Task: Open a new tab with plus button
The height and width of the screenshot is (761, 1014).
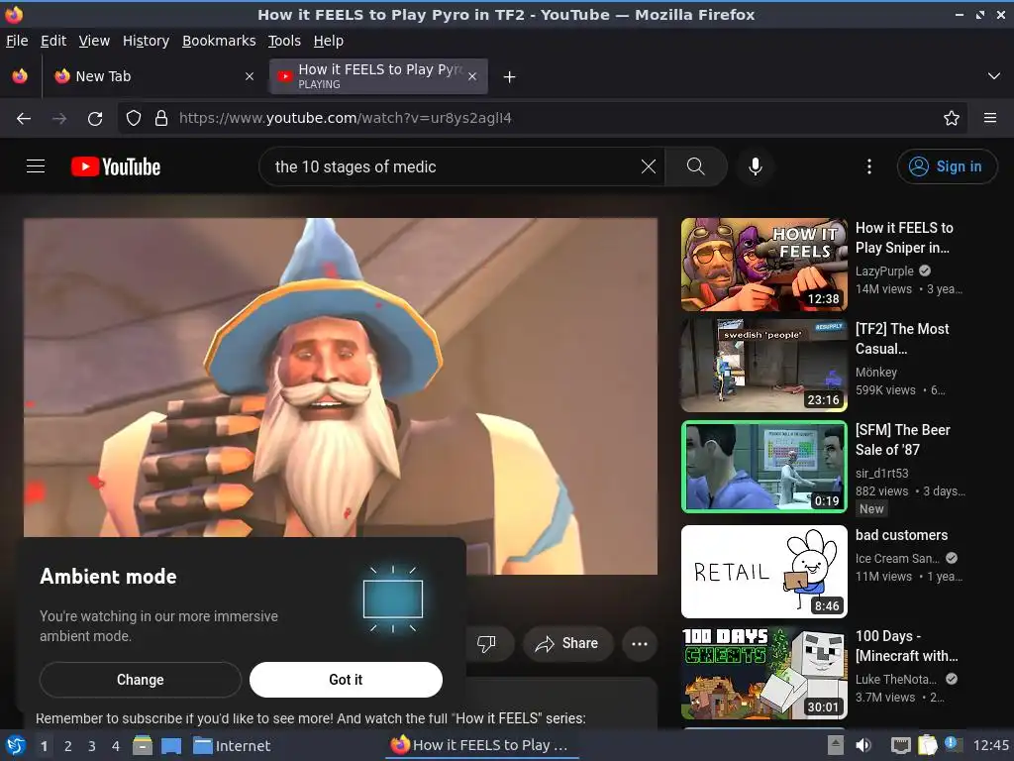Action: [x=510, y=77]
